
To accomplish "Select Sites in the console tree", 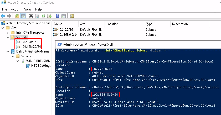I will point(14,28).
